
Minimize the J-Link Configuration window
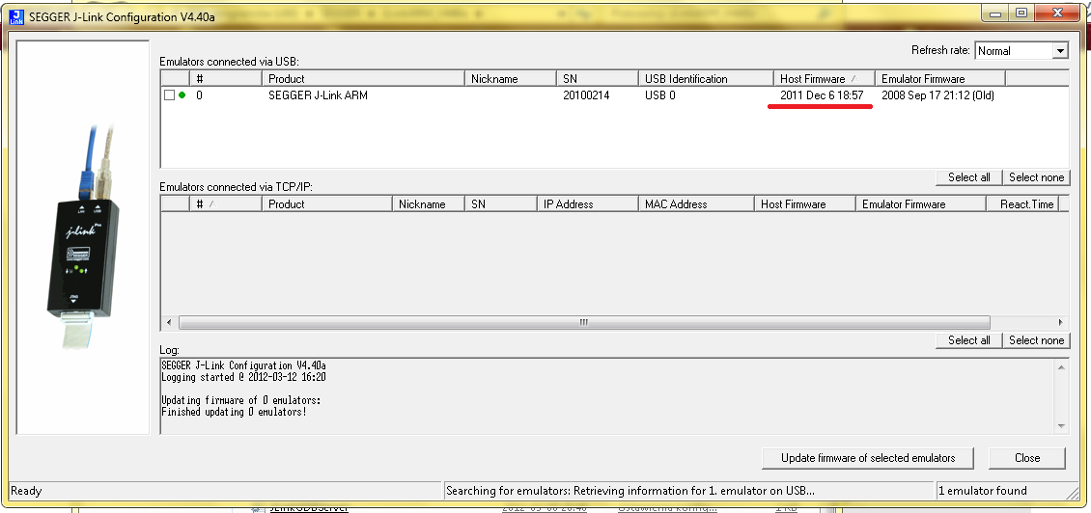coord(997,12)
